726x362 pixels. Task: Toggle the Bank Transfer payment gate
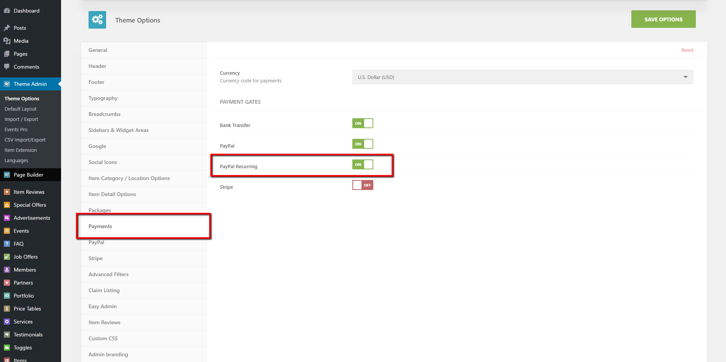tap(363, 123)
